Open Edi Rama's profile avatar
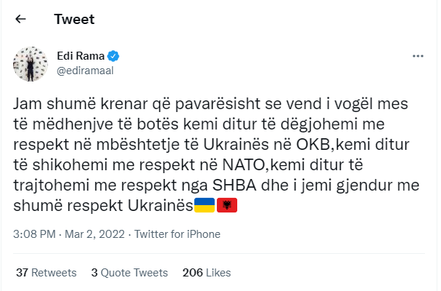441x291 pixels. (31, 63)
